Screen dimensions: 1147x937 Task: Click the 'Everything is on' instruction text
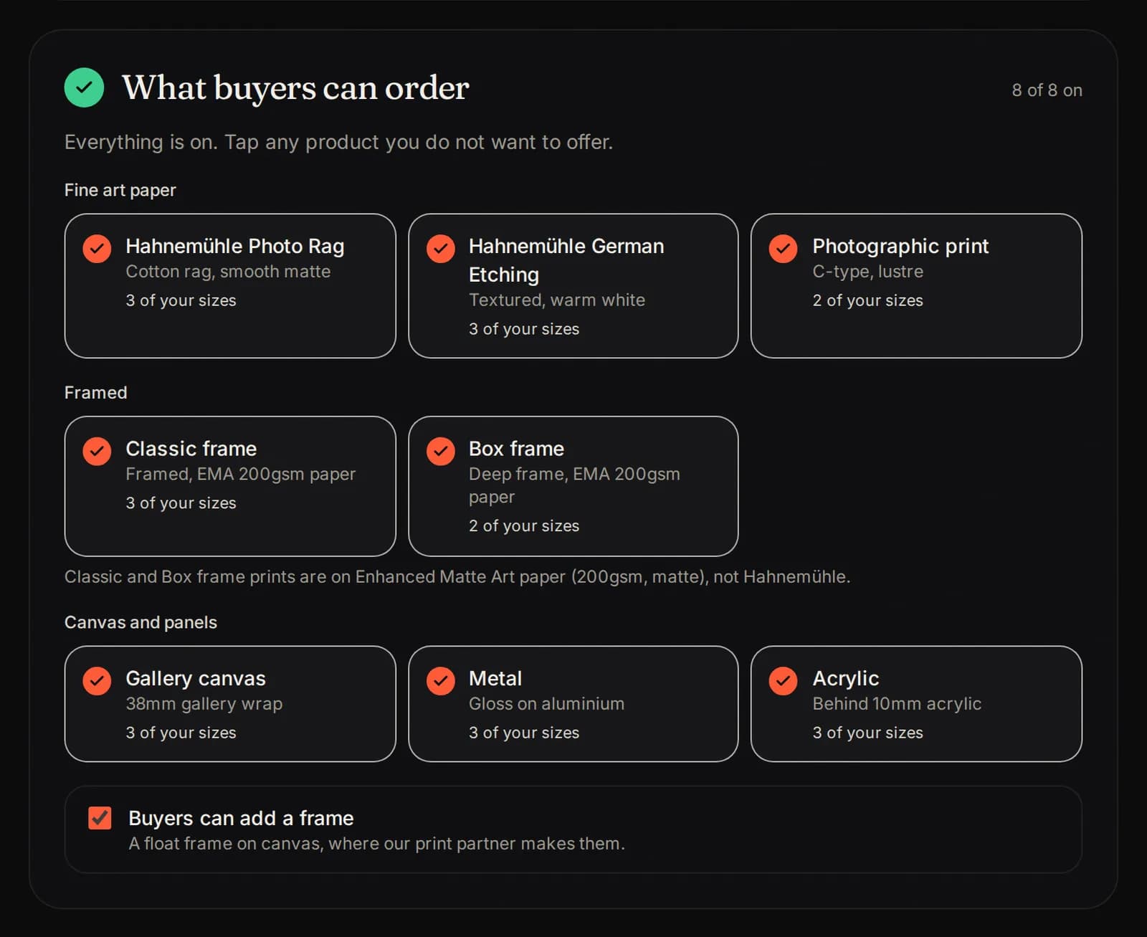click(339, 142)
